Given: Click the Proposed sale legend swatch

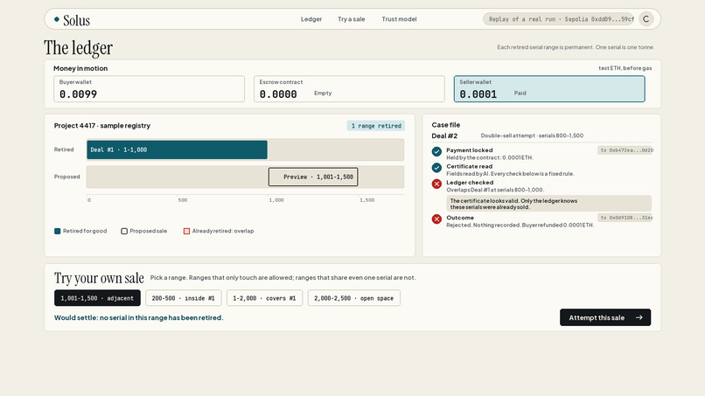Looking at the screenshot, I should (124, 231).
